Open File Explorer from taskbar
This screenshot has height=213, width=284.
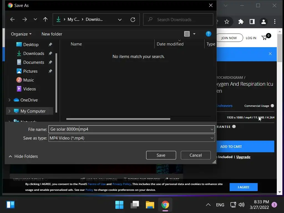point(150,205)
